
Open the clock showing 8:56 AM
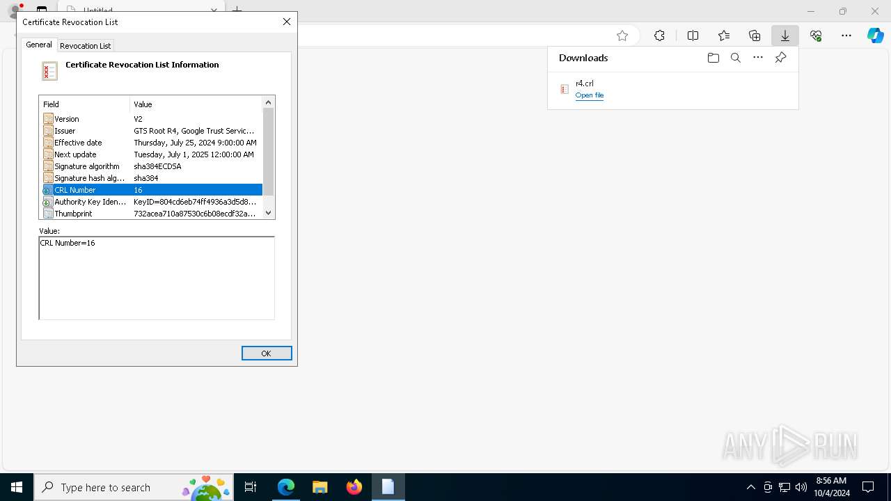(x=831, y=487)
